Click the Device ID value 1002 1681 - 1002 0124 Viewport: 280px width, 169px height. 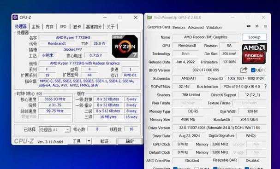tap(245, 78)
